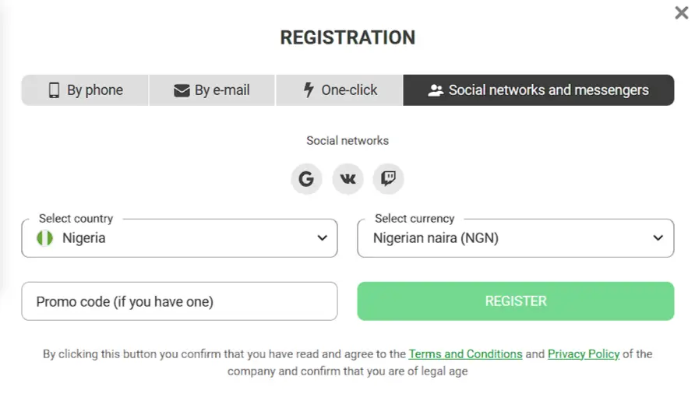Viewport: 695px width, 408px height.
Task: Click the Nigeria flag icon
Action: [x=45, y=238]
